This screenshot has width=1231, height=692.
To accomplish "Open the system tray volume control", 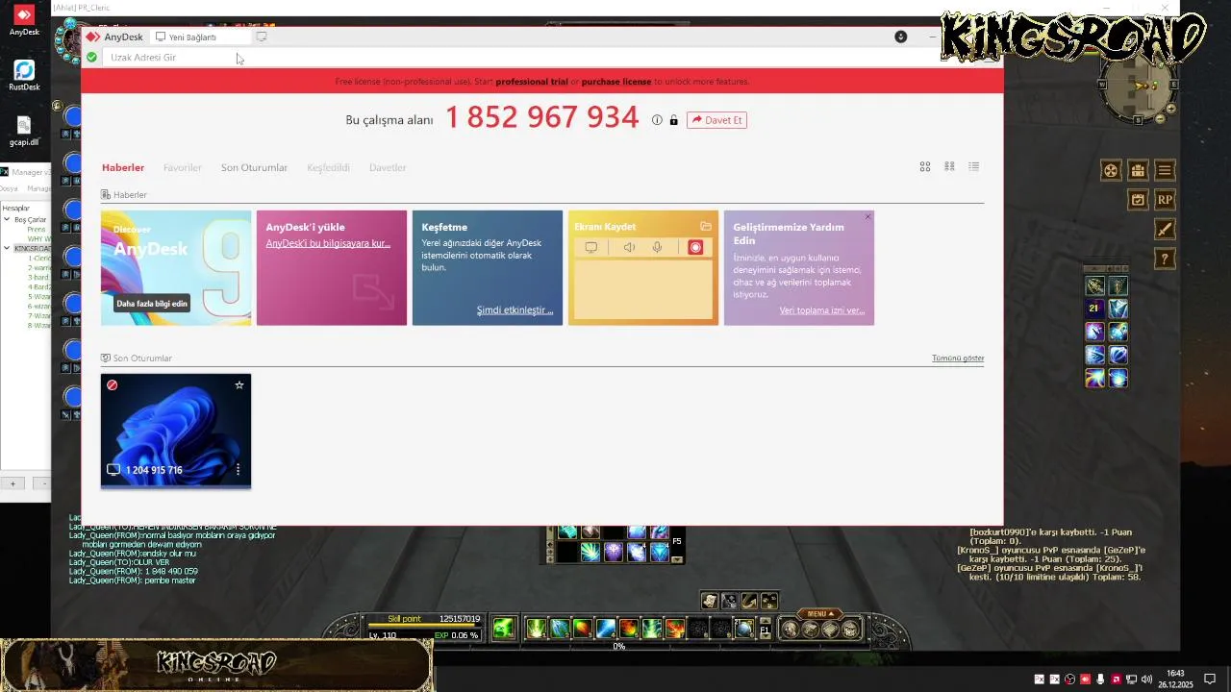I will (1146, 680).
